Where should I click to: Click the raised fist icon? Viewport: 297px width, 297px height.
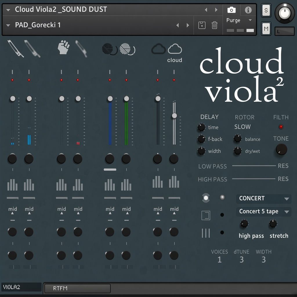click(x=64, y=47)
